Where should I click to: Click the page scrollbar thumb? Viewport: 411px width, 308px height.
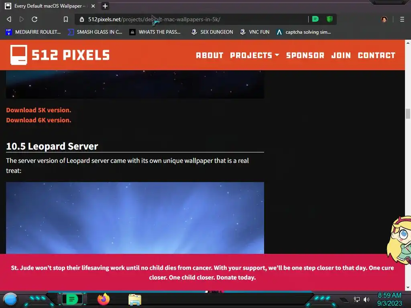[x=408, y=113]
